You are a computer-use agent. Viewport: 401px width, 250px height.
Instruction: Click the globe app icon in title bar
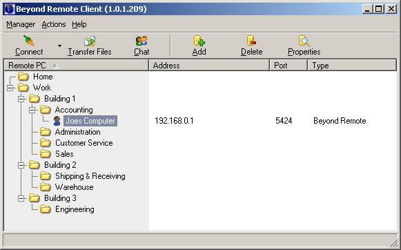[9, 9]
